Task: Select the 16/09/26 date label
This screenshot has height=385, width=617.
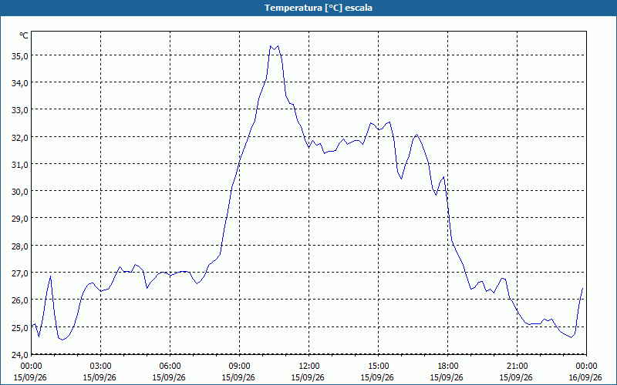Action: click(x=585, y=377)
